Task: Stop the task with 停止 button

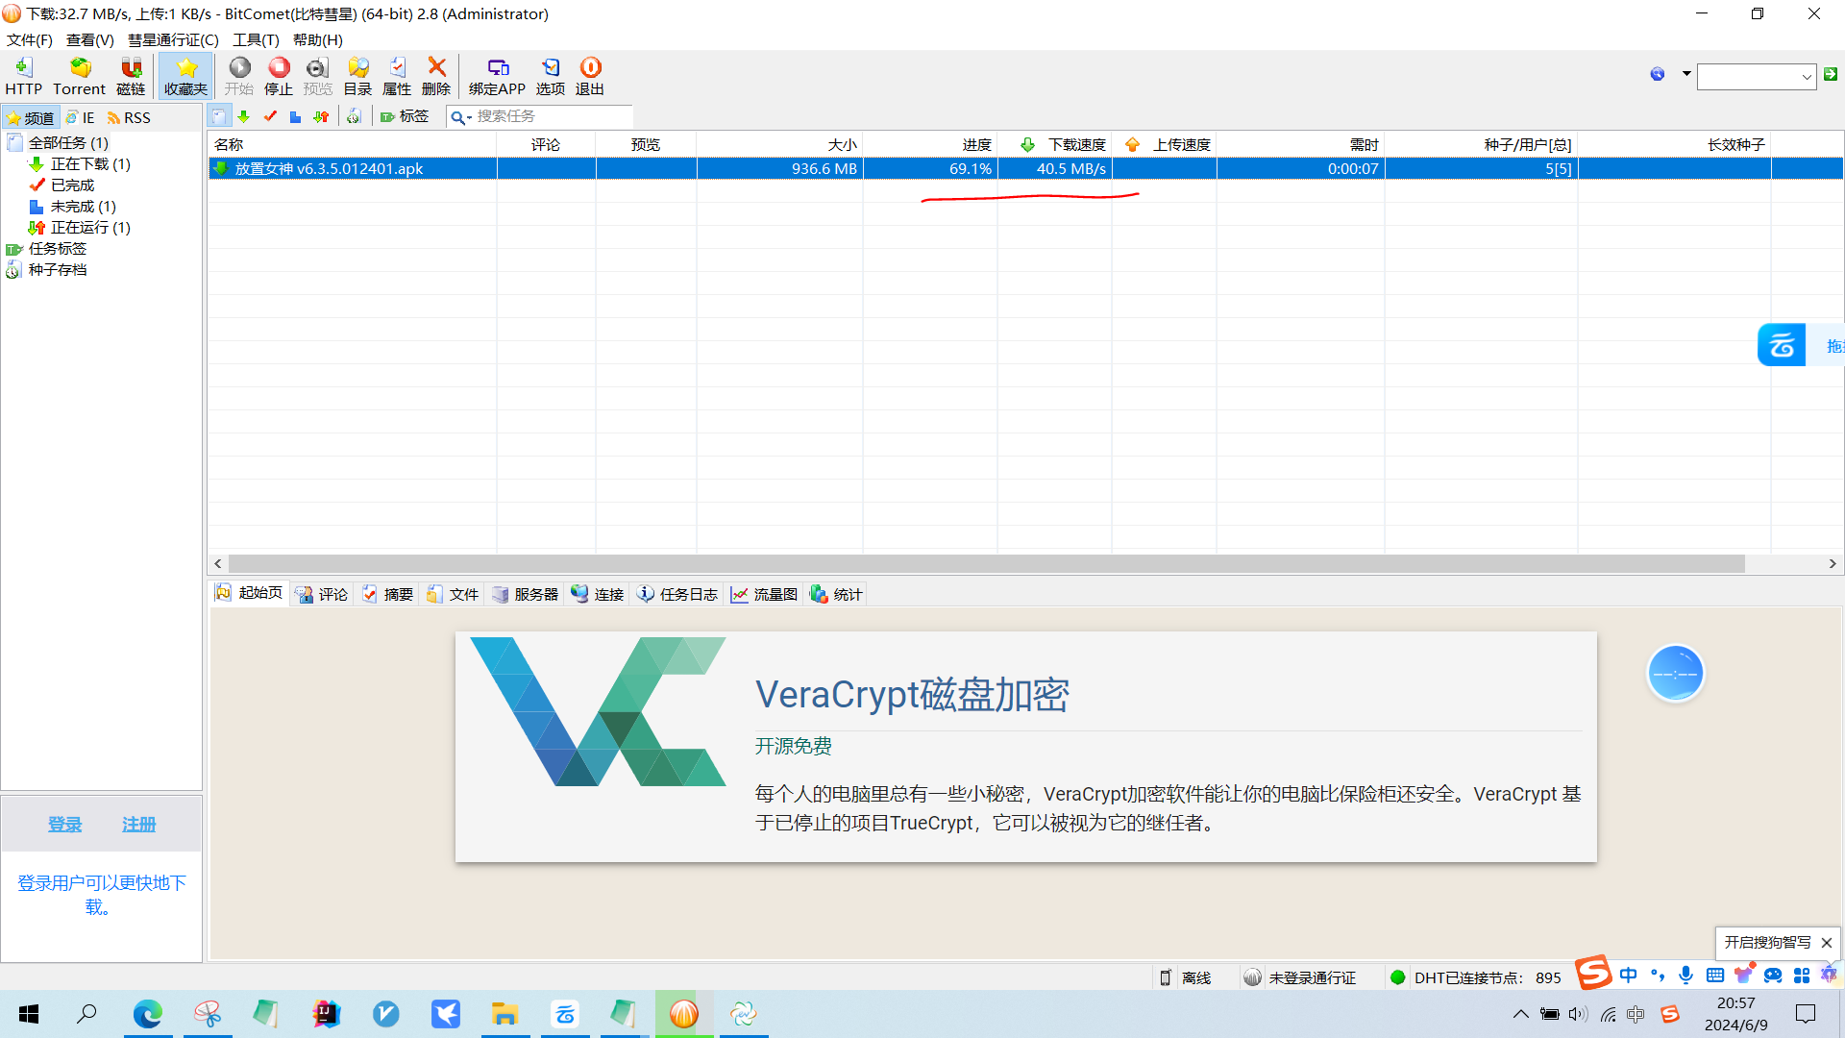Action: 279,75
